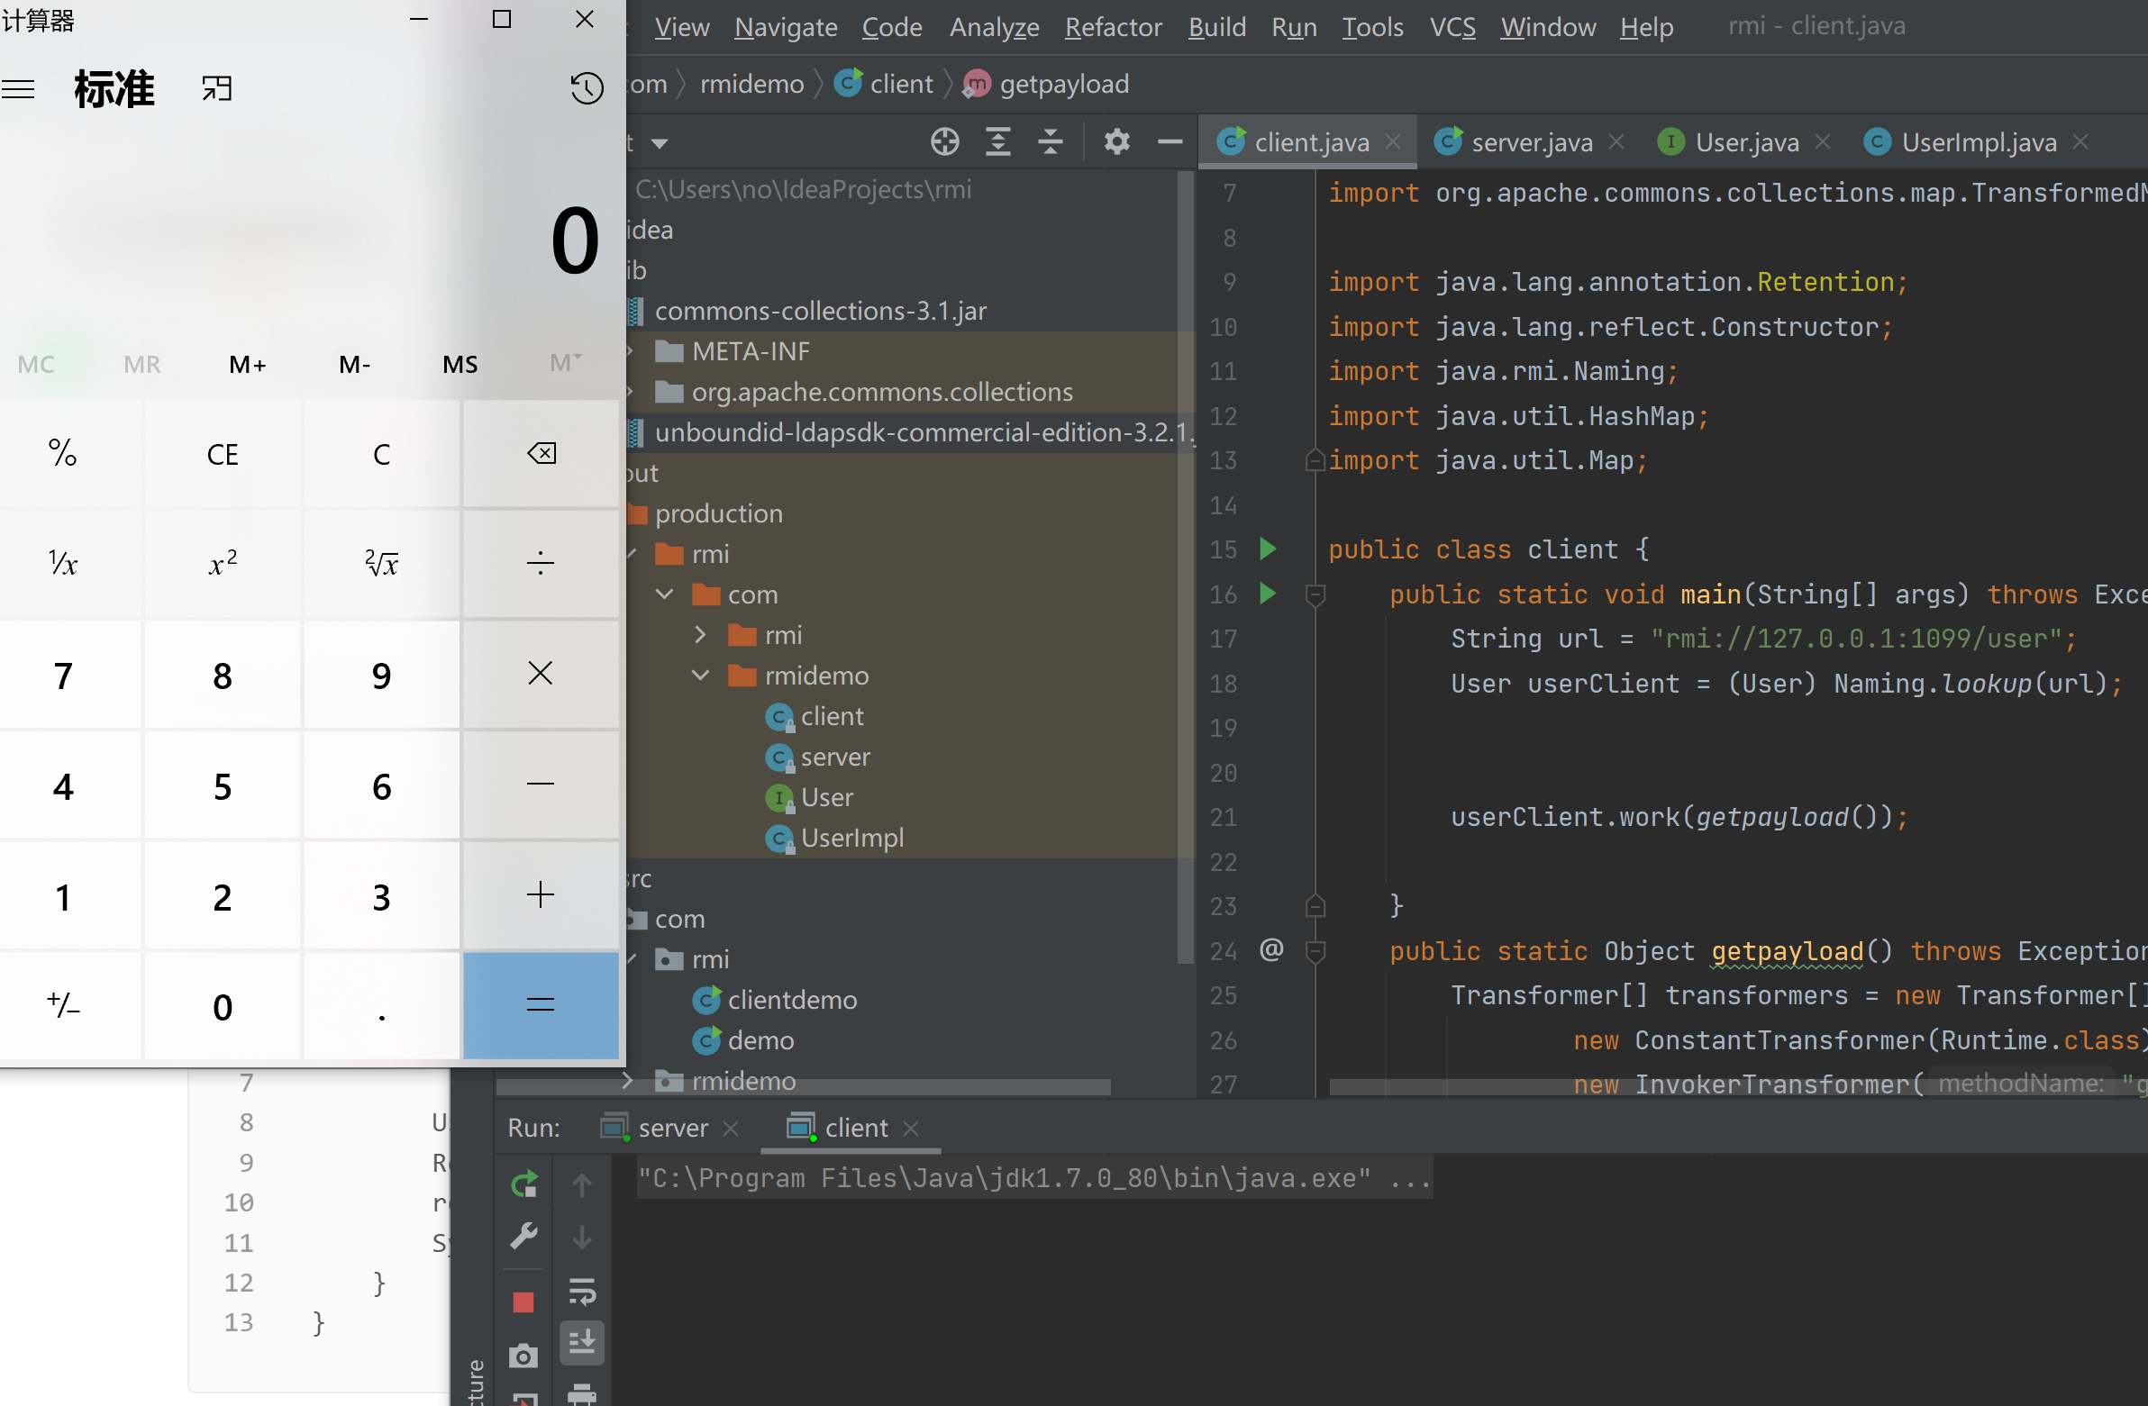Click the down arrow in Run console
2148x1406 pixels.
[582, 1238]
